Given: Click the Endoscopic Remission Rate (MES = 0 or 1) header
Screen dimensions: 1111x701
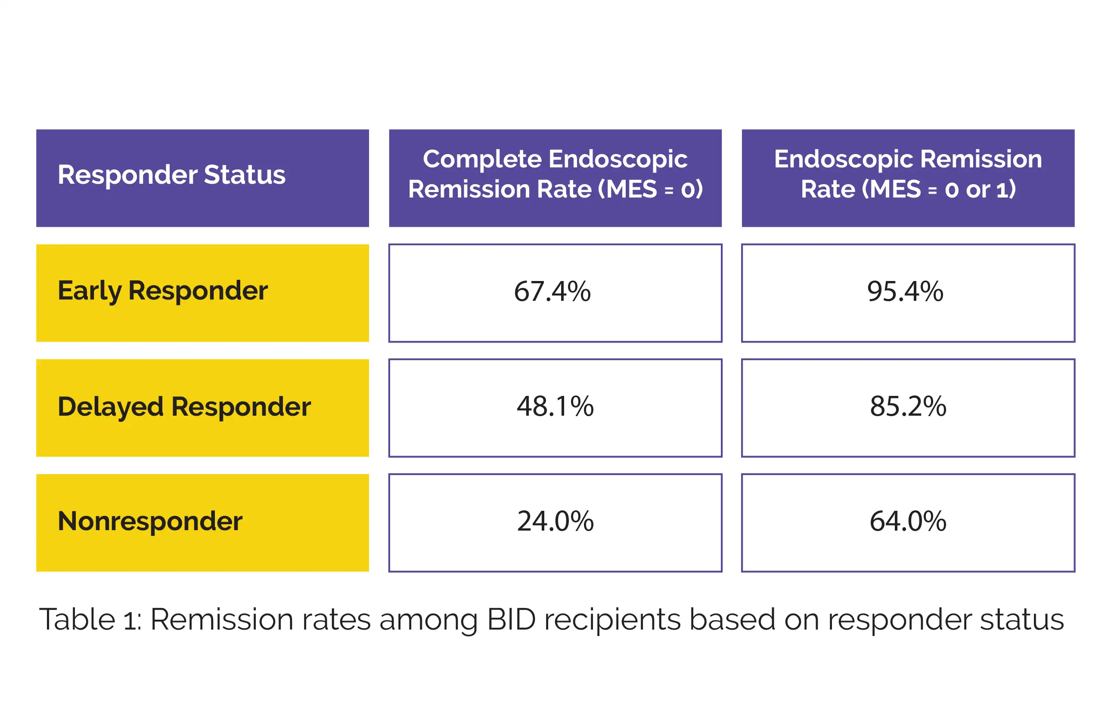Looking at the screenshot, I should click(x=908, y=178).
